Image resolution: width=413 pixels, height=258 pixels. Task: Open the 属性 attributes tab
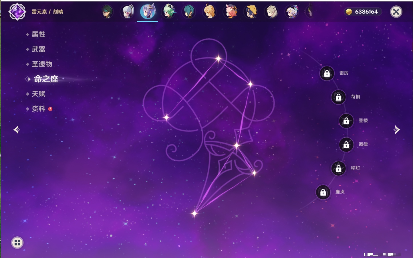pyautogui.click(x=38, y=34)
